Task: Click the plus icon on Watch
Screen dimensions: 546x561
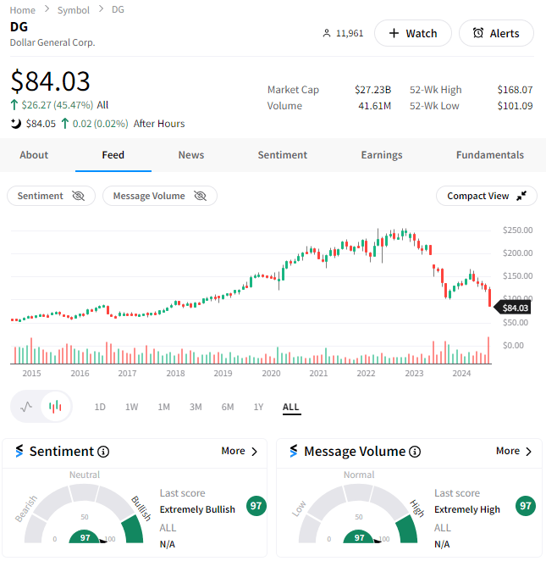Action: (x=394, y=33)
